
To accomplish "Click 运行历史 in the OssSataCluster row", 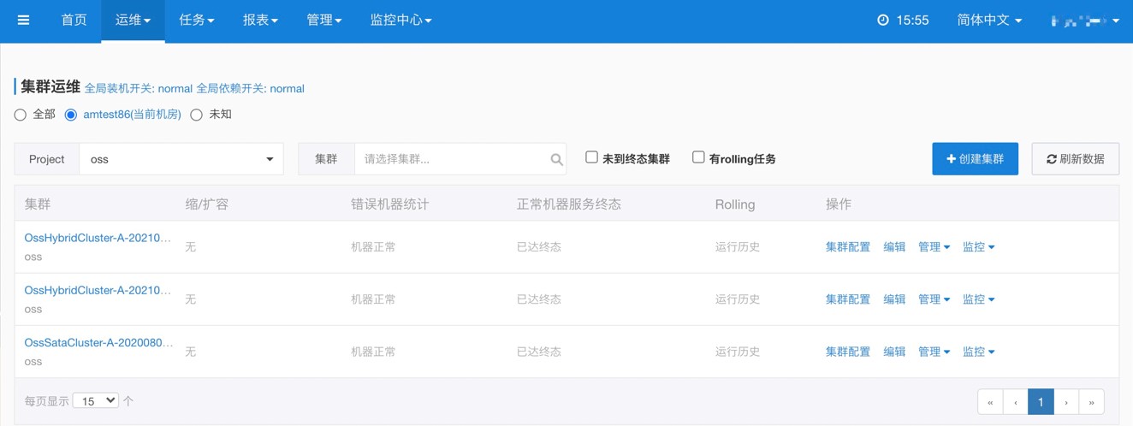I will tap(738, 351).
